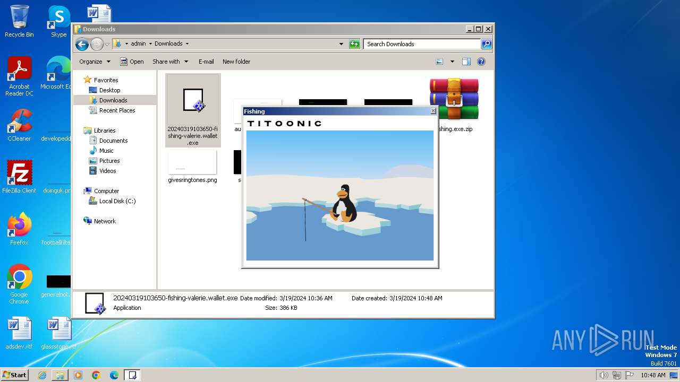
Task: Open the Recycle Bin desktop icon
Action: coord(19,21)
